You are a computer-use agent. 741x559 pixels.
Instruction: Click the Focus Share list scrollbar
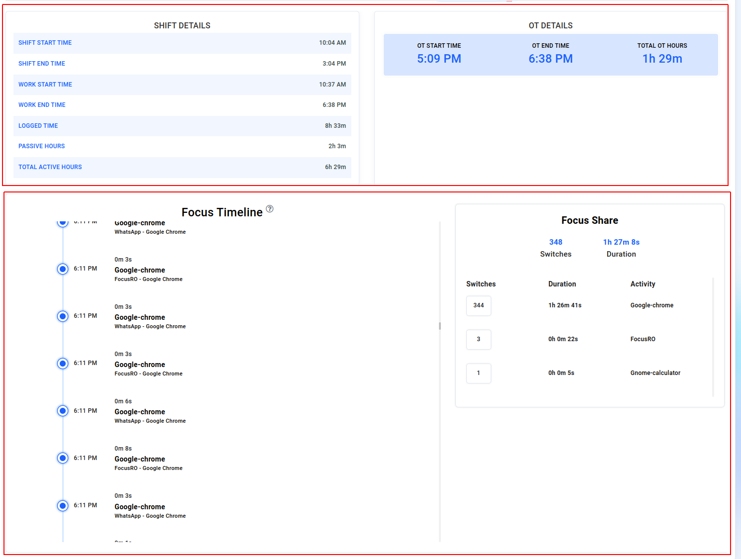pyautogui.click(x=713, y=337)
